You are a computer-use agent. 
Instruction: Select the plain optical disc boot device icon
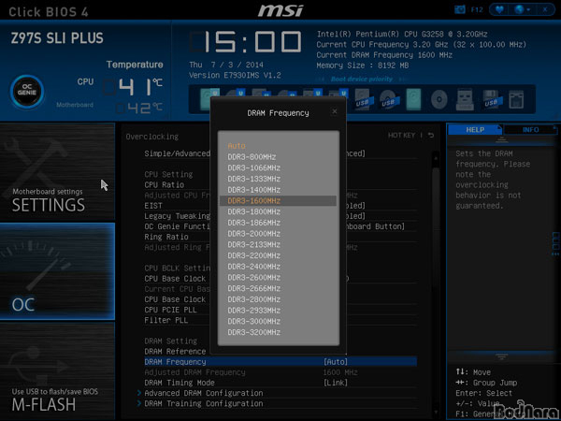point(439,99)
